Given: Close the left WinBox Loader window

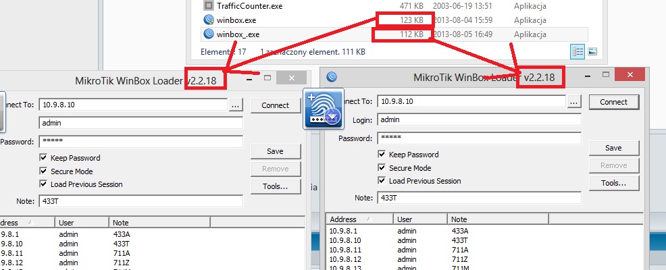Looking at the screenshot, I should click(x=291, y=78).
